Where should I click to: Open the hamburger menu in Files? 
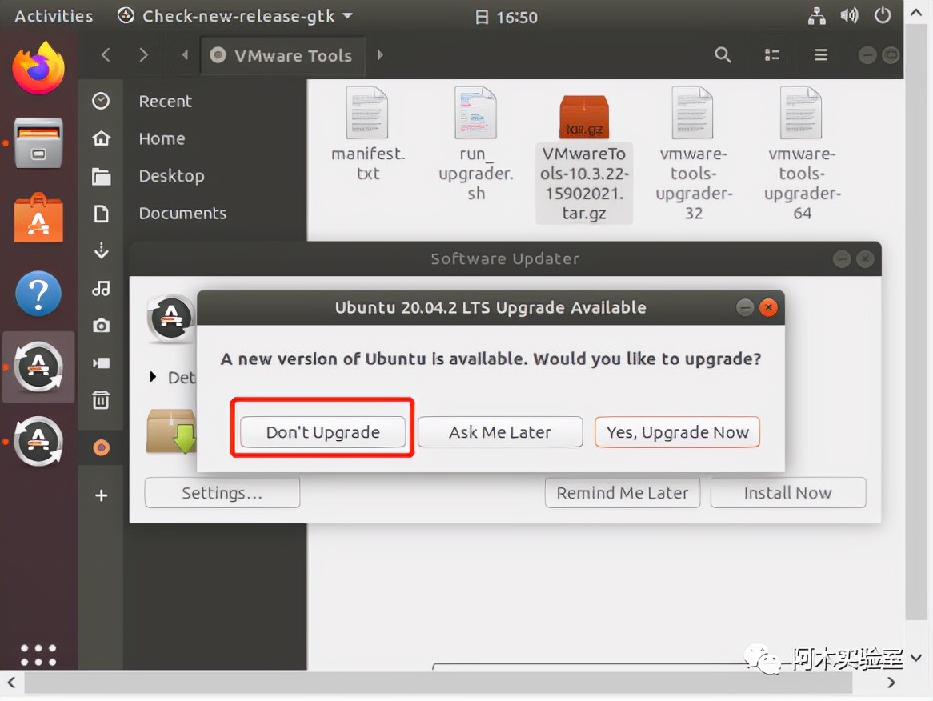820,54
